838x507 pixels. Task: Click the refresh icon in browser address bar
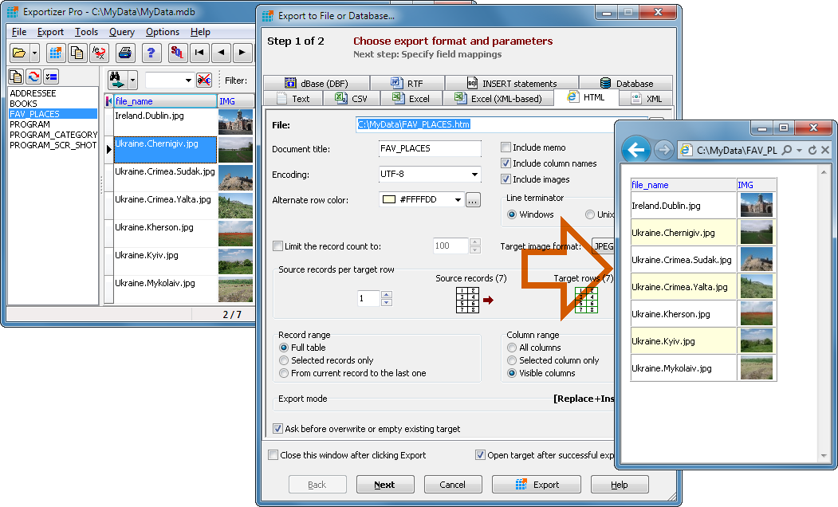[812, 150]
